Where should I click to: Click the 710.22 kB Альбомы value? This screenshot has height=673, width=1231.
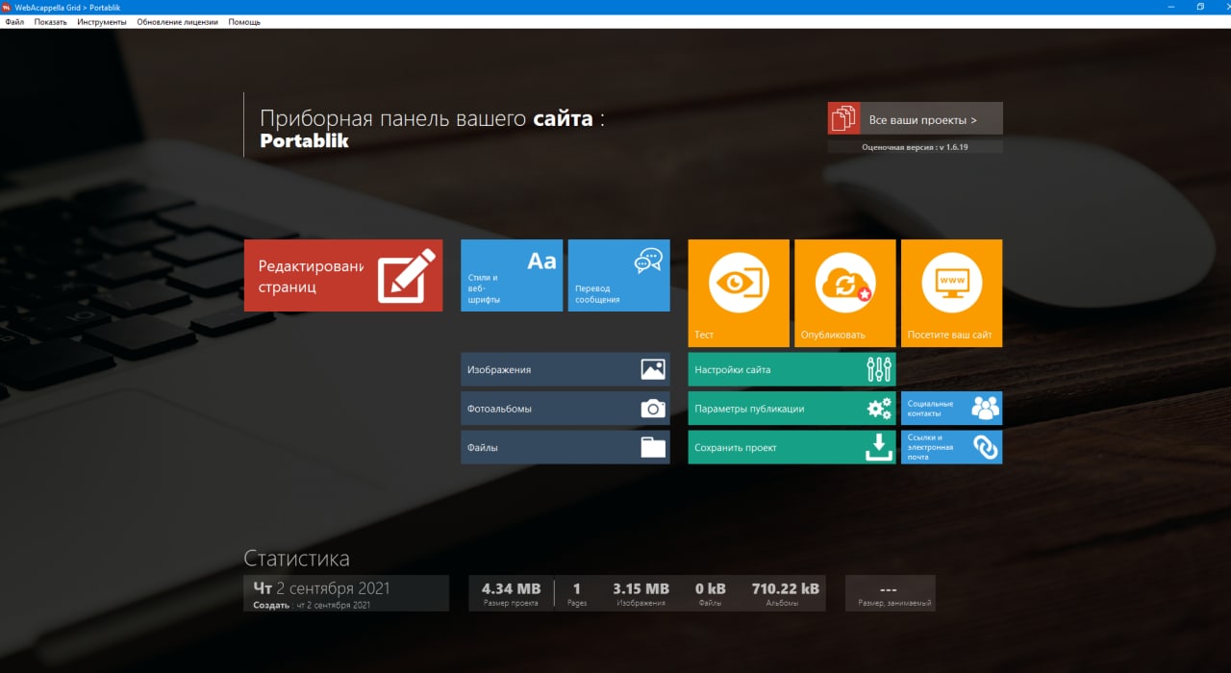[x=786, y=588]
